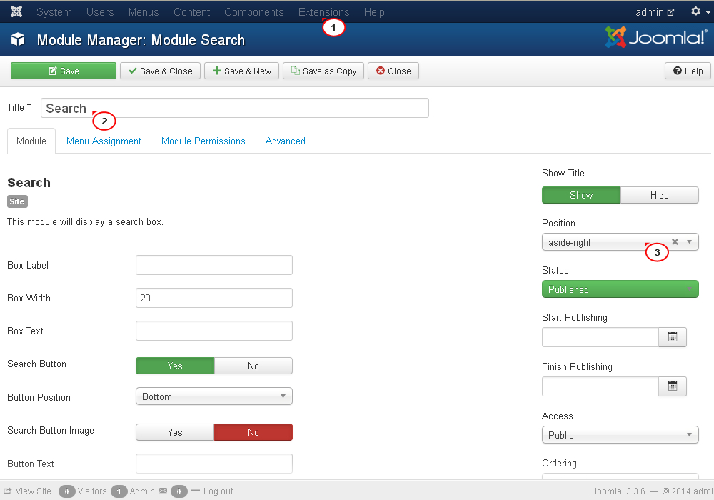Set Show Title to Hide

click(x=659, y=195)
